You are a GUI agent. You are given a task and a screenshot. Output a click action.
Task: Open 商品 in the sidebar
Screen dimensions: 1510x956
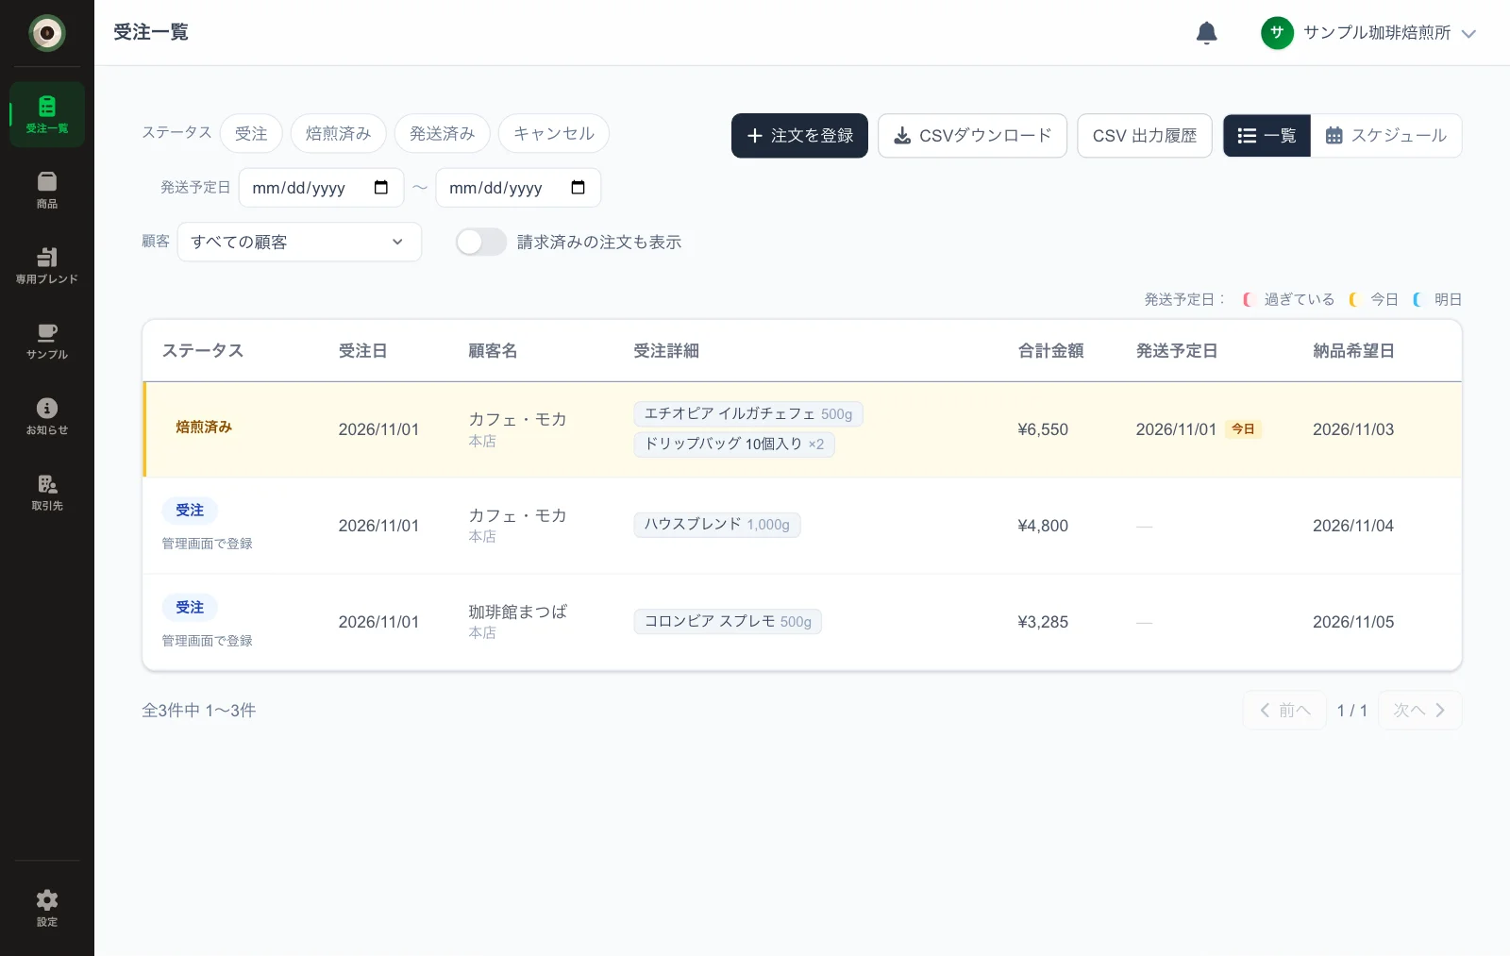pyautogui.click(x=47, y=190)
